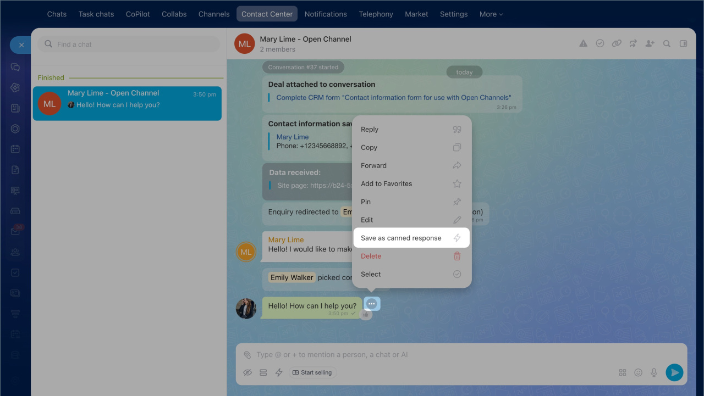Click the three-dot message options button
Image resolution: width=704 pixels, height=396 pixels.
(372, 303)
